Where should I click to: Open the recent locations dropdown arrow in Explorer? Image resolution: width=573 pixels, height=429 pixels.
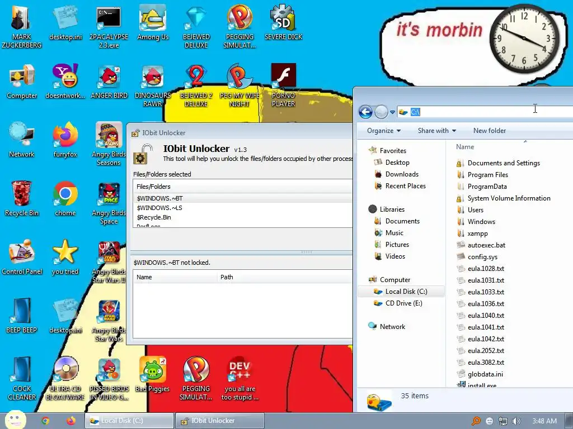tap(392, 112)
